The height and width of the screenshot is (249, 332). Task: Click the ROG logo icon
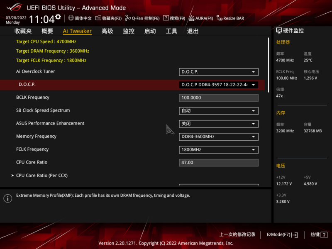pos(14,7)
